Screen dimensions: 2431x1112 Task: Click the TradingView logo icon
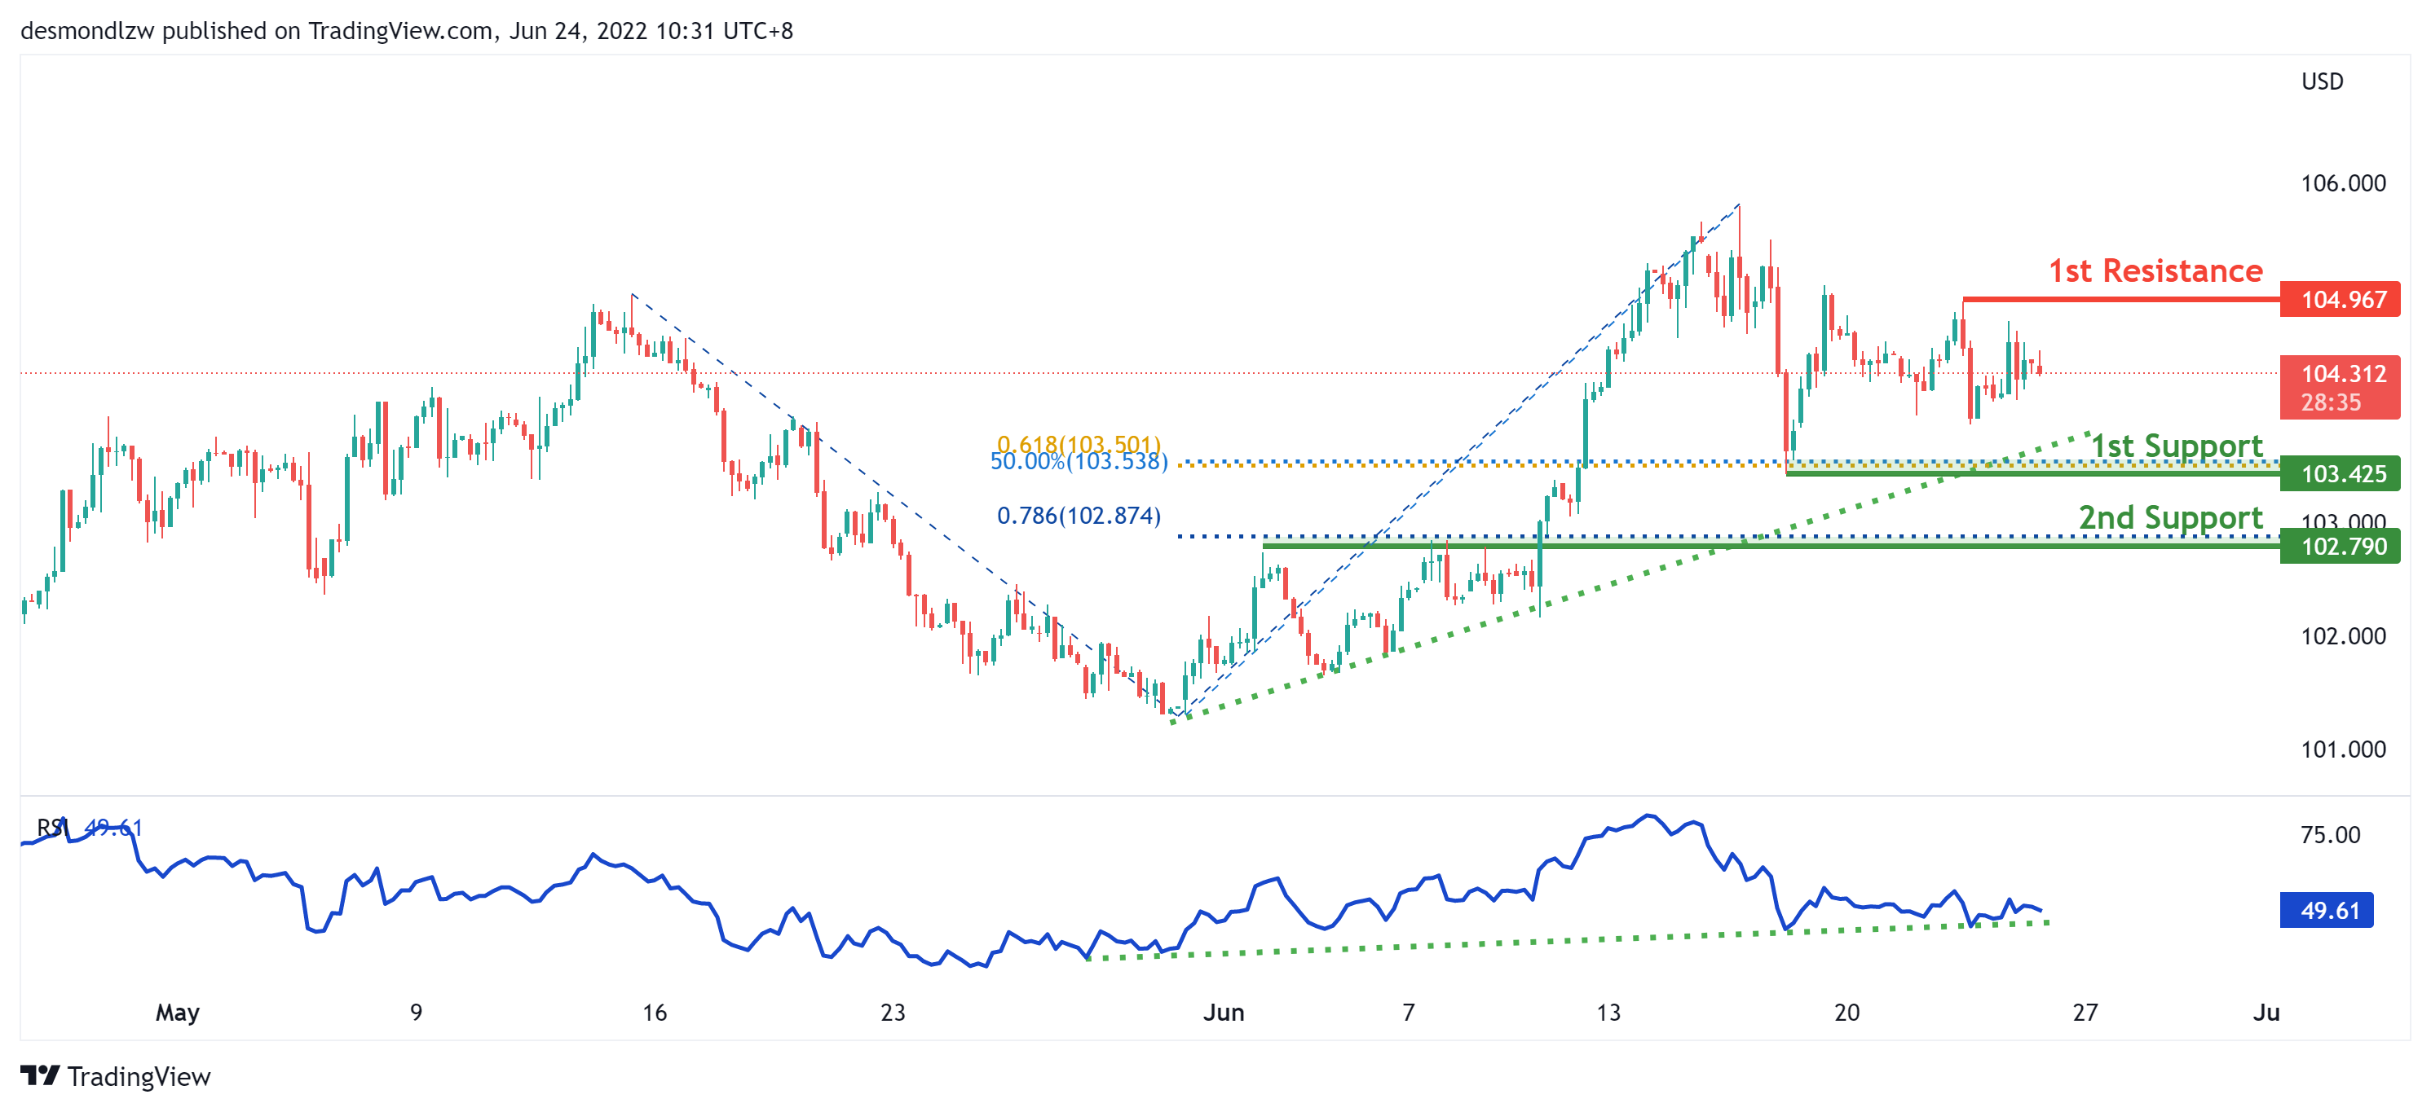[x=41, y=1075]
